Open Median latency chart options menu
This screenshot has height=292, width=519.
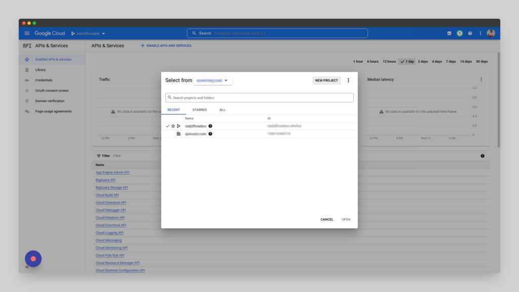(x=481, y=79)
